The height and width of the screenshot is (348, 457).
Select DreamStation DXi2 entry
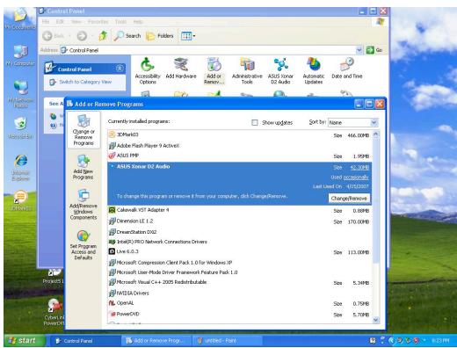coord(240,232)
